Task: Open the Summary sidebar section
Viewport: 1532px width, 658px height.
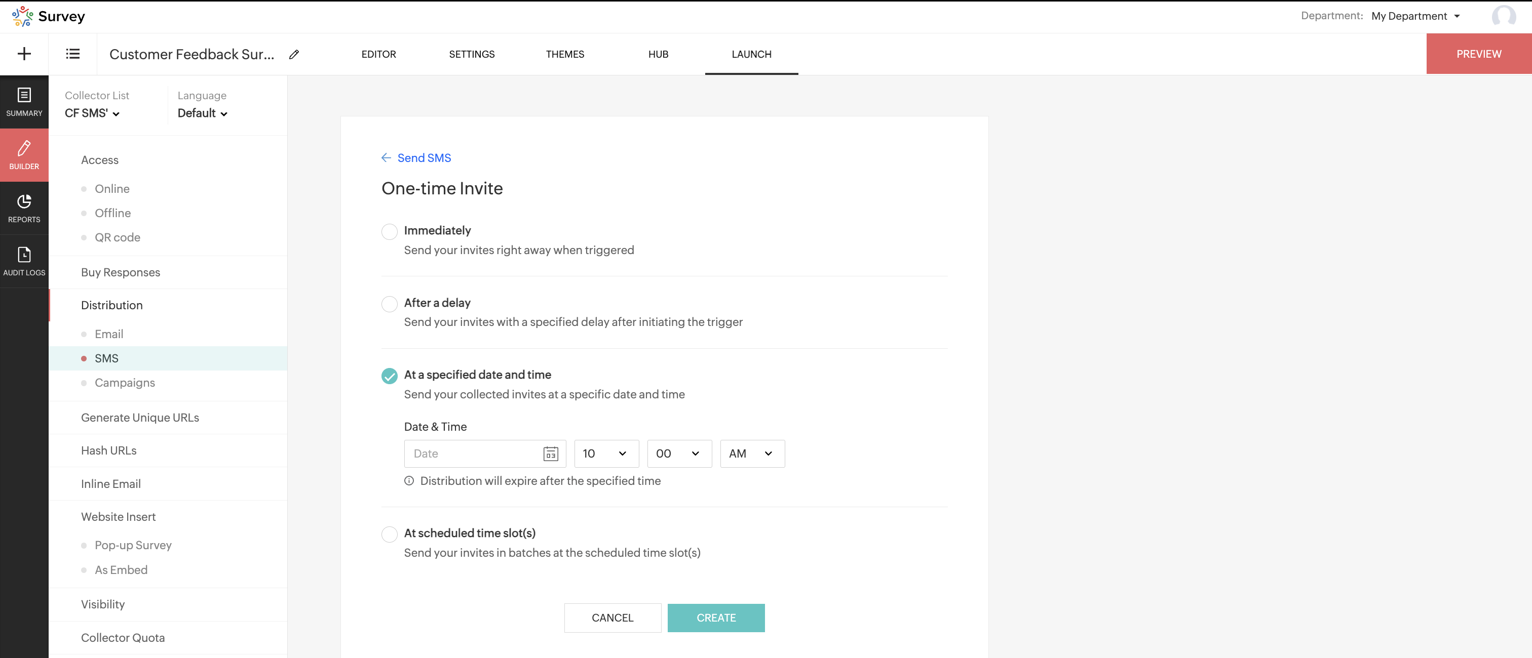Action: tap(24, 102)
